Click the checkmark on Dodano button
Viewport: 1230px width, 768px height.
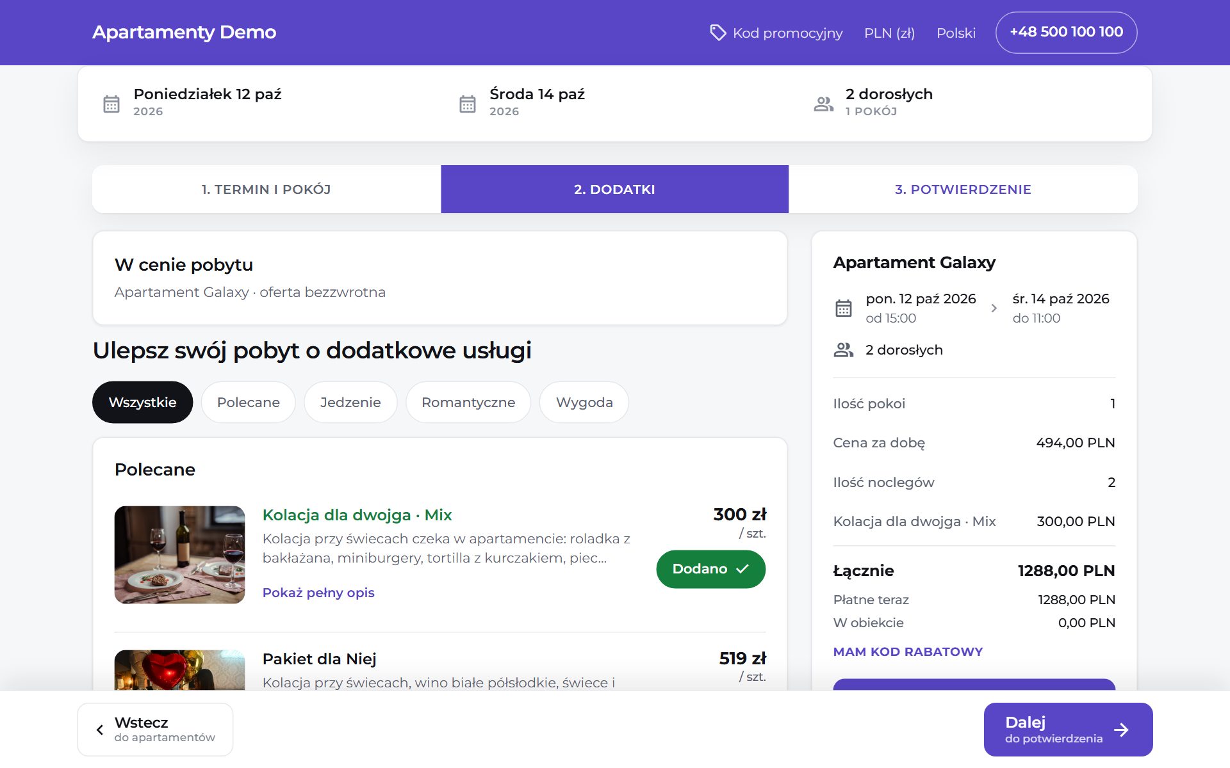pos(742,568)
